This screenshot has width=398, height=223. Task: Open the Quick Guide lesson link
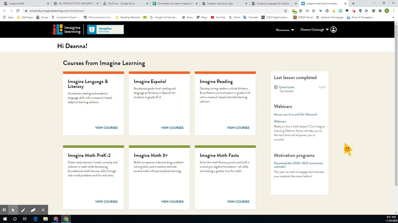click(286, 87)
